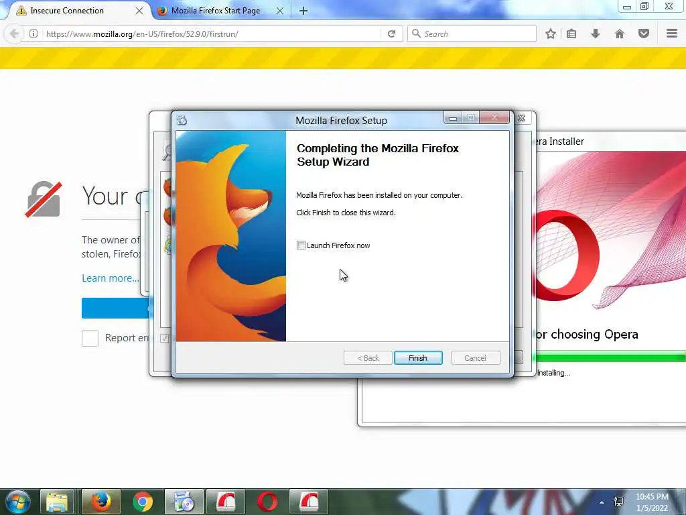Reload the current page
Viewport: 686px width, 515px height.
pos(391,34)
